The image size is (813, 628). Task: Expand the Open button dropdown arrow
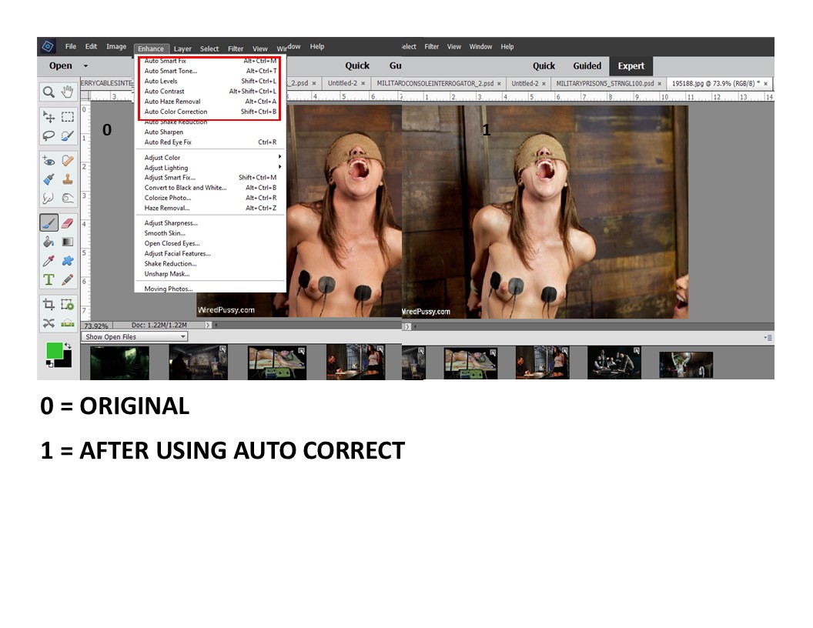point(85,66)
